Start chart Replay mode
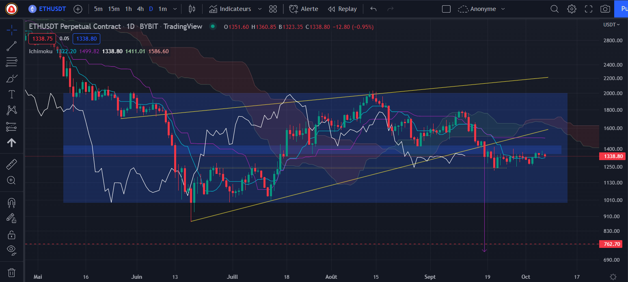 click(x=342, y=9)
